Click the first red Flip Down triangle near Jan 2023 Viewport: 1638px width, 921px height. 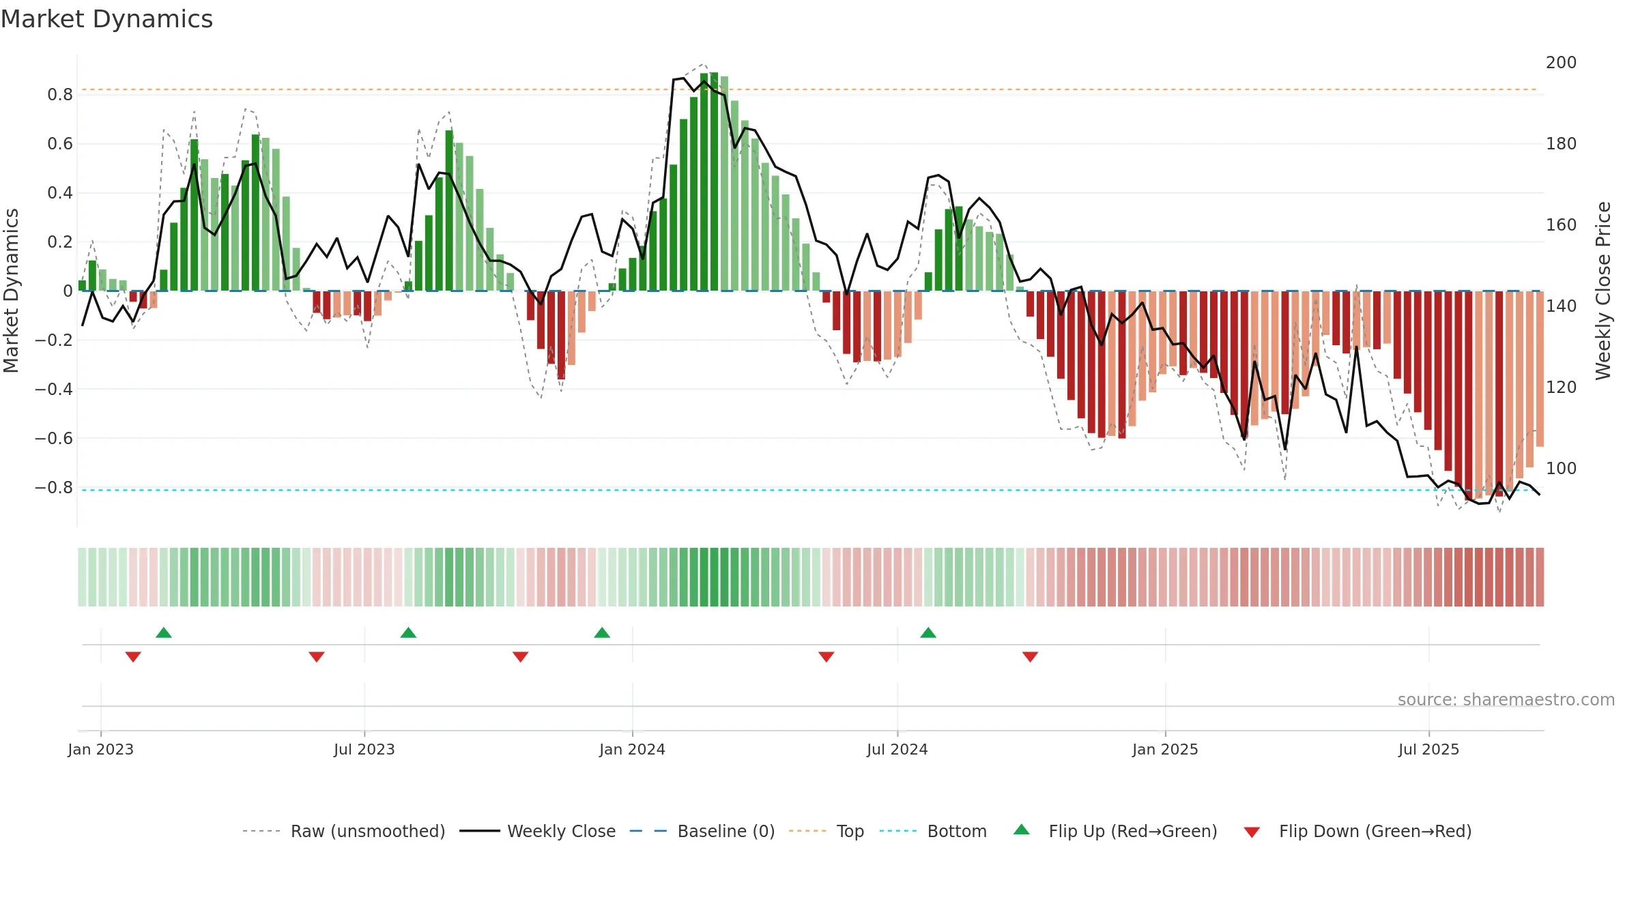(133, 656)
